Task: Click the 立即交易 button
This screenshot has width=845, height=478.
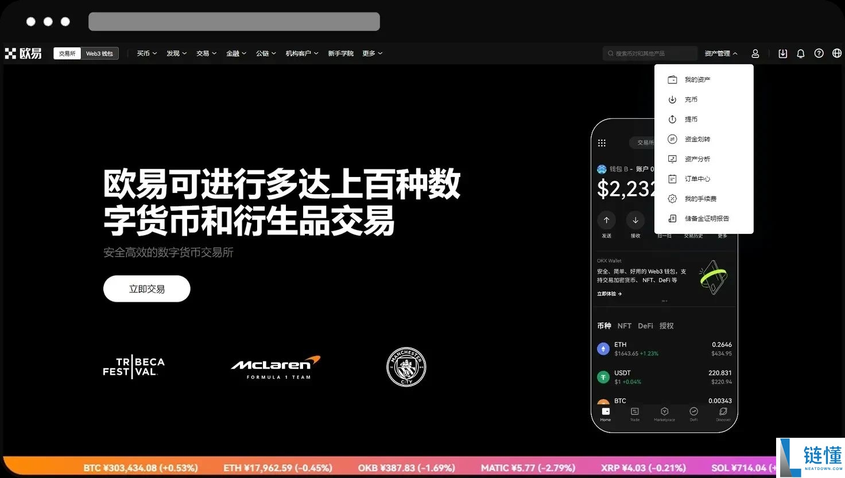Action: [146, 288]
